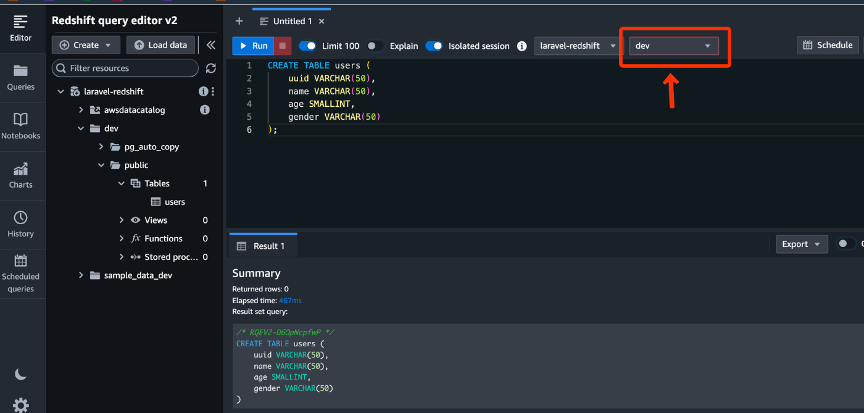The height and width of the screenshot is (413, 864).
Task: Click the Schedule button
Action: 828,45
